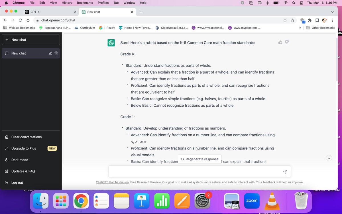Screen dimensions: 342x214
Task: Delete the New chat trash icon
Action: [56, 53]
